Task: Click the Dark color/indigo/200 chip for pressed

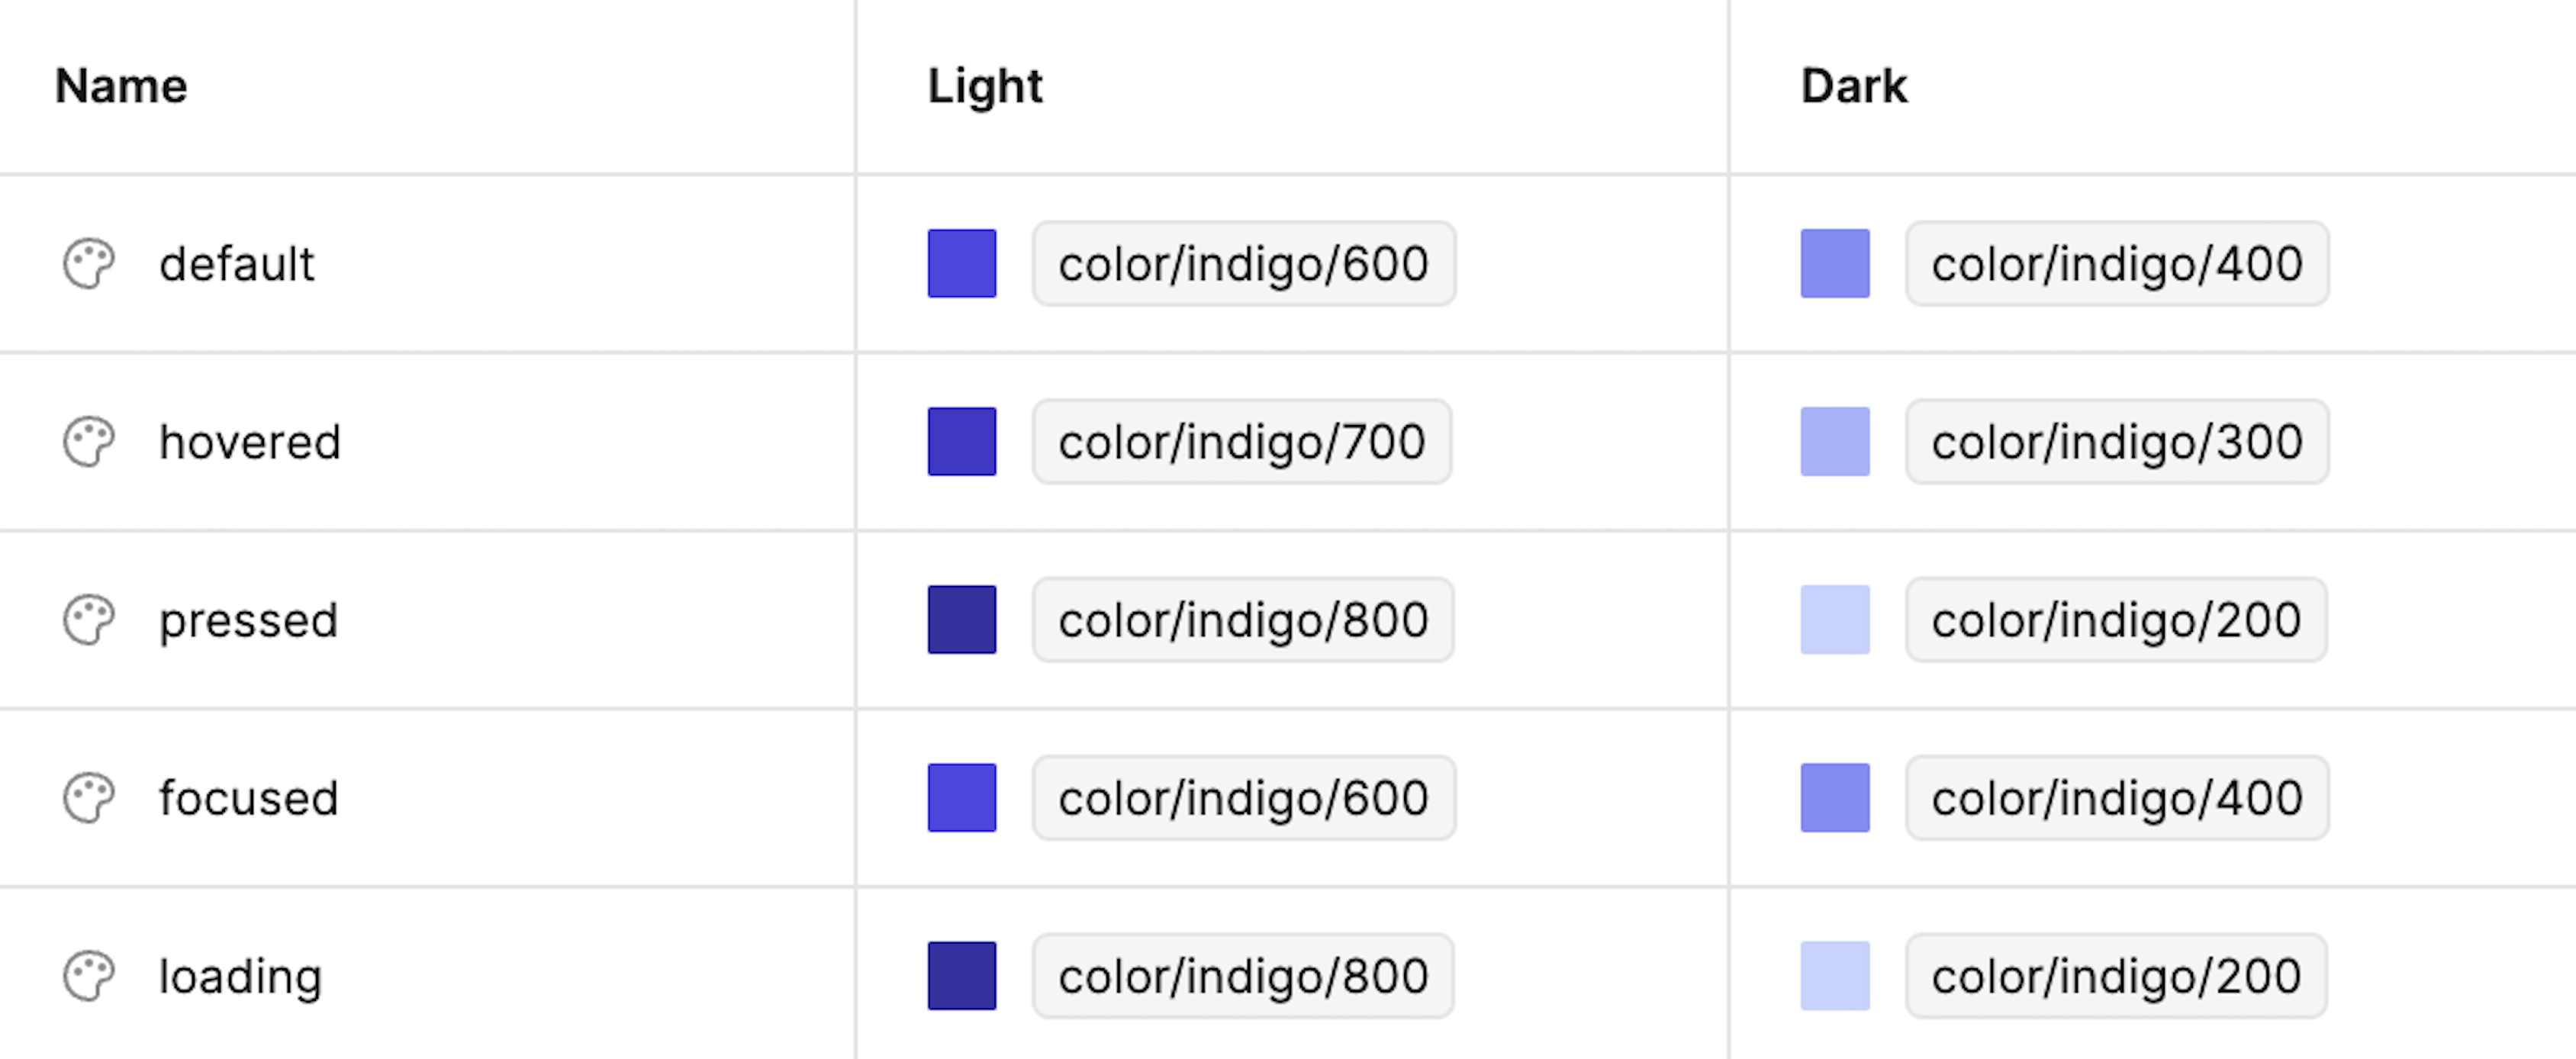Action: pyautogui.click(x=2116, y=620)
